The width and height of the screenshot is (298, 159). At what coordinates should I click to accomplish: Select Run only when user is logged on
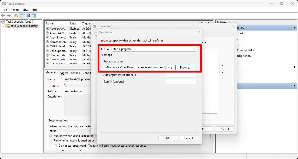pyautogui.click(x=50, y=136)
